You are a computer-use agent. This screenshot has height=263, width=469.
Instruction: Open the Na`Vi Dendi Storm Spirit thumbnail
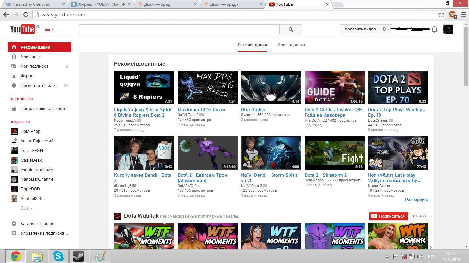271,153
